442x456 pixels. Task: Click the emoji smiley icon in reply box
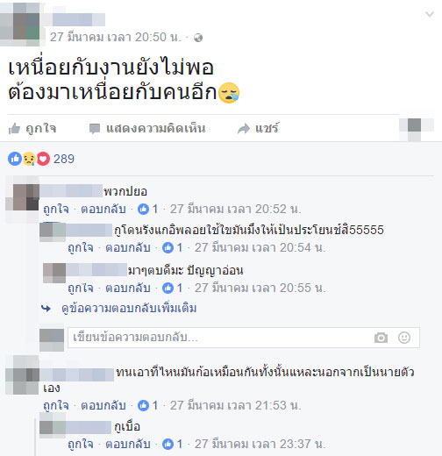tap(404, 338)
